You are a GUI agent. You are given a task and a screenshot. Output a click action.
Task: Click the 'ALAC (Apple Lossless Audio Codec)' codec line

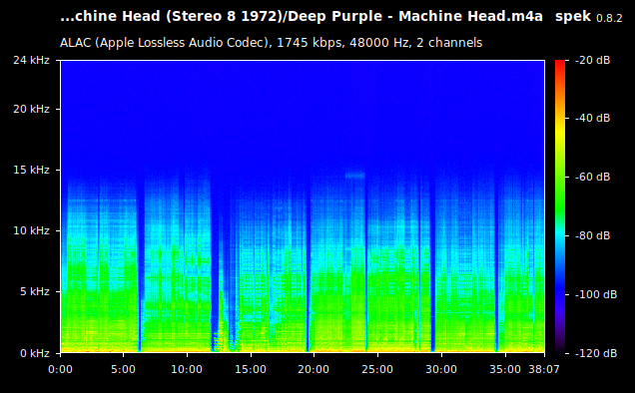[271, 43]
